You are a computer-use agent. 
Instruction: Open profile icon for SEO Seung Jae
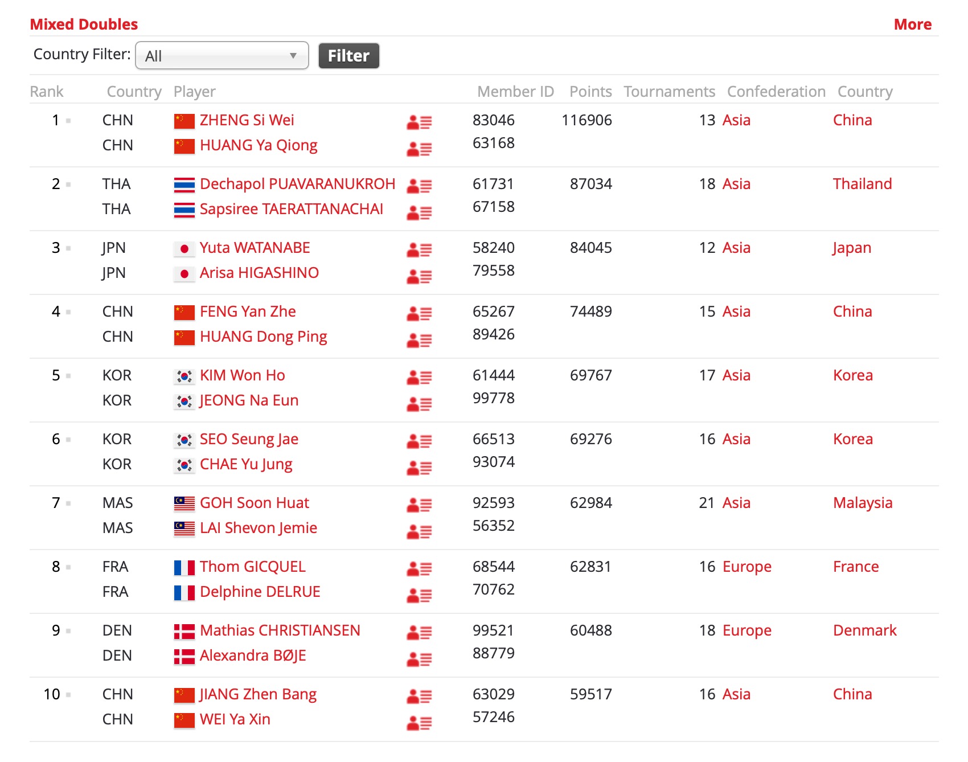pyautogui.click(x=419, y=441)
